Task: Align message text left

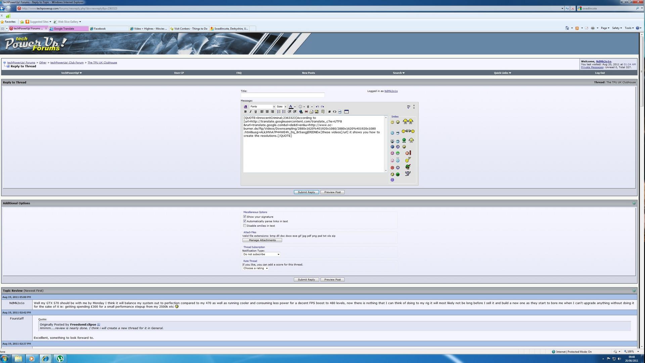Action: coord(262,111)
